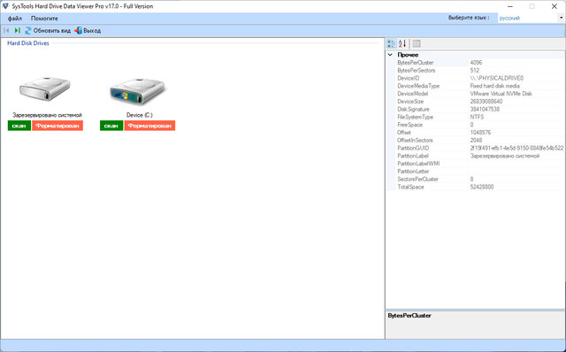Click the NTFS file system value
The height and width of the screenshot is (352, 566).
point(477,117)
